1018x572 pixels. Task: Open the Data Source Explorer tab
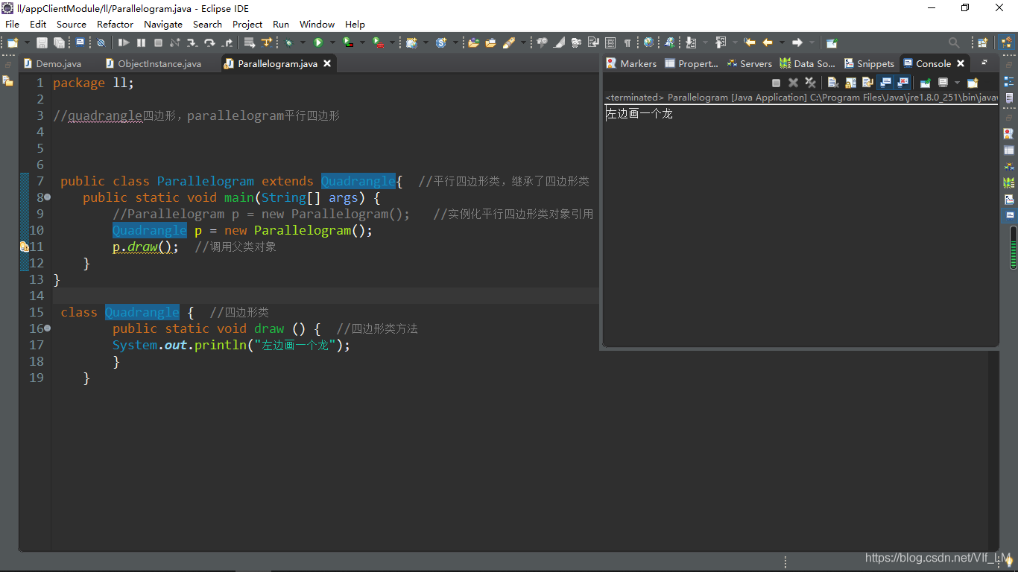[807, 63]
